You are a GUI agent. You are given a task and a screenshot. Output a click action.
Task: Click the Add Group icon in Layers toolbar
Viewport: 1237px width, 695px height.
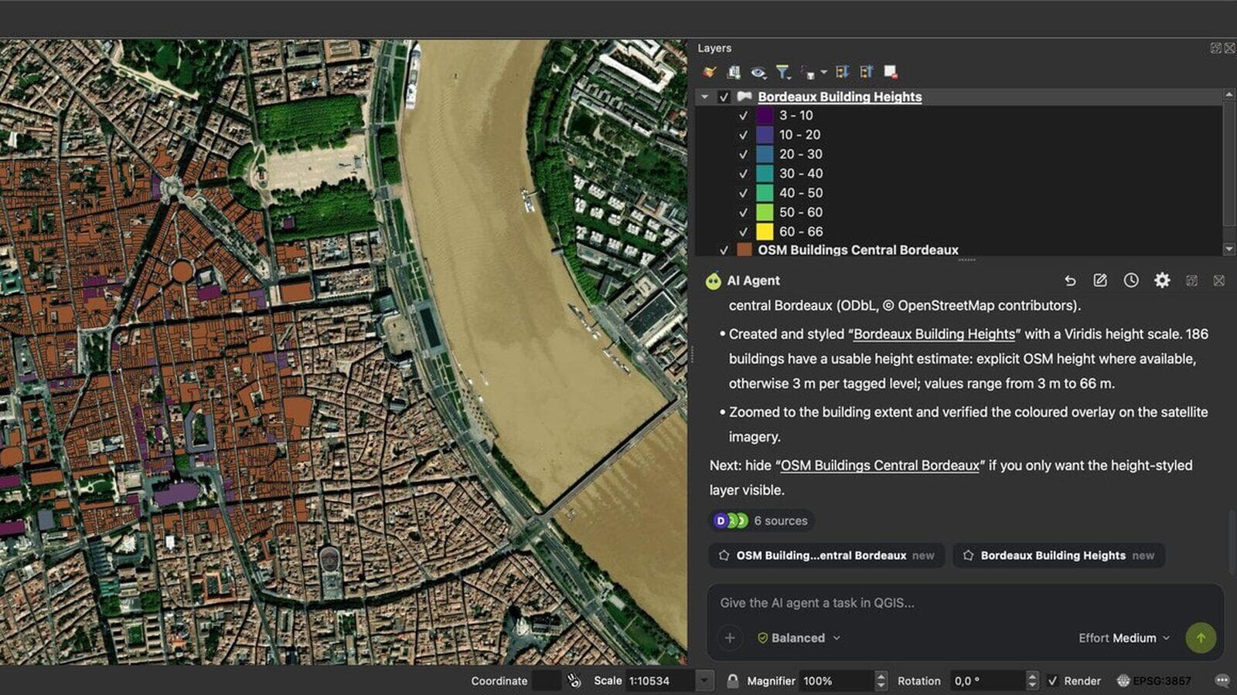click(734, 72)
